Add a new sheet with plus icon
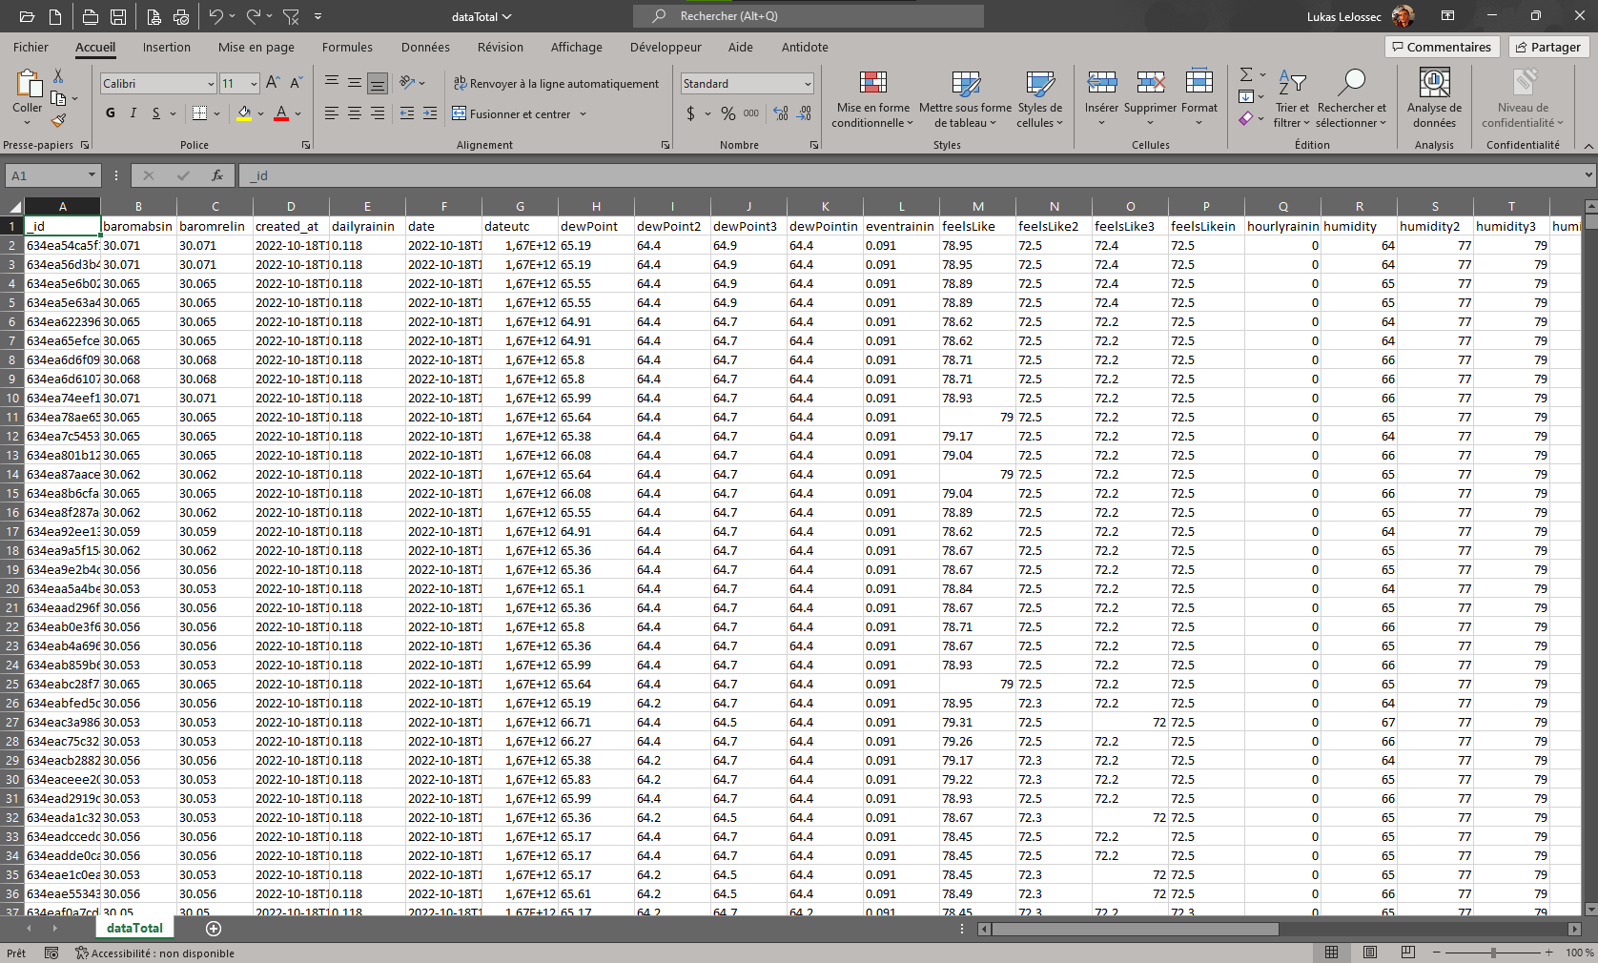Screen dimensions: 1598x963 point(214,928)
